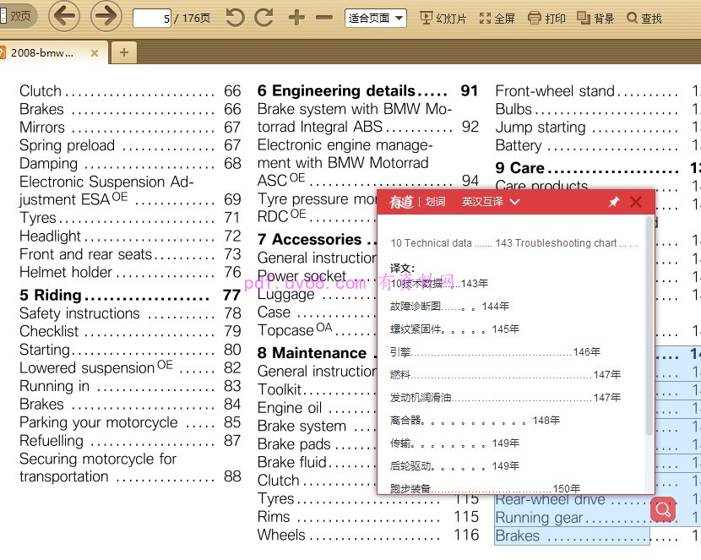
Task: Open a new tab with the plus button
Action: [123, 52]
